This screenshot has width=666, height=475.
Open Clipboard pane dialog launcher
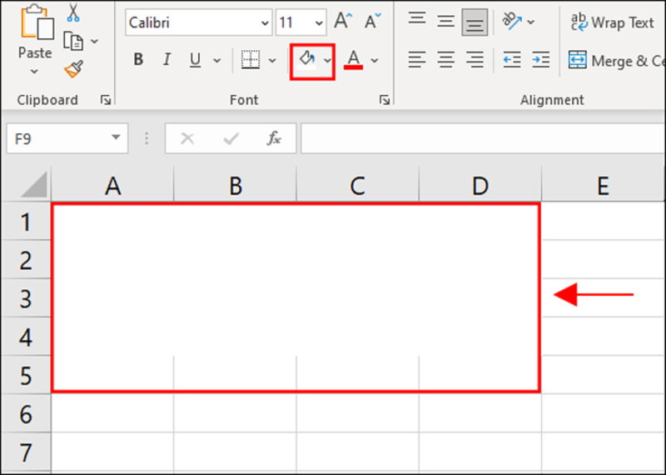tap(106, 100)
